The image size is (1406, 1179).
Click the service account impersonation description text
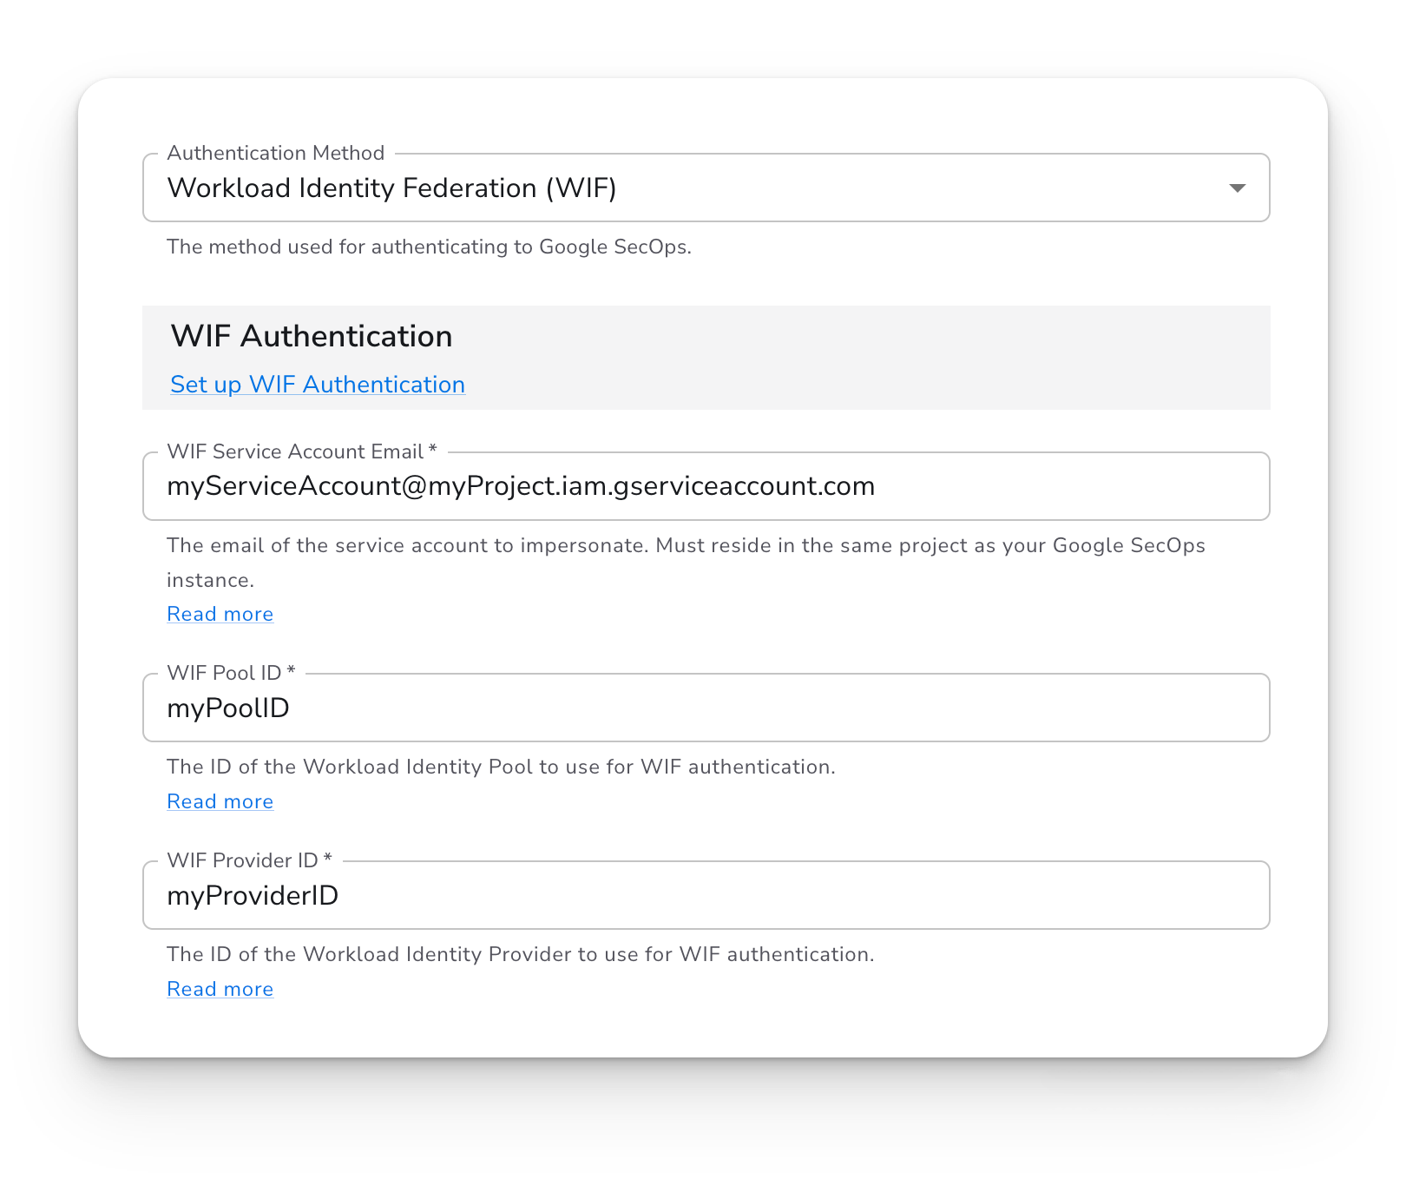(x=686, y=546)
